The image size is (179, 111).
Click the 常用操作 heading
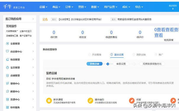[11, 26]
